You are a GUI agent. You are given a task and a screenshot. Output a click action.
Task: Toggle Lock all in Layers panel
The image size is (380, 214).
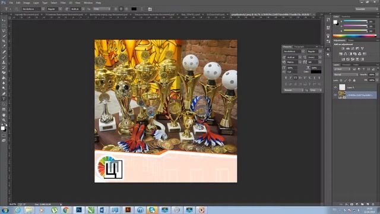pos(354,80)
